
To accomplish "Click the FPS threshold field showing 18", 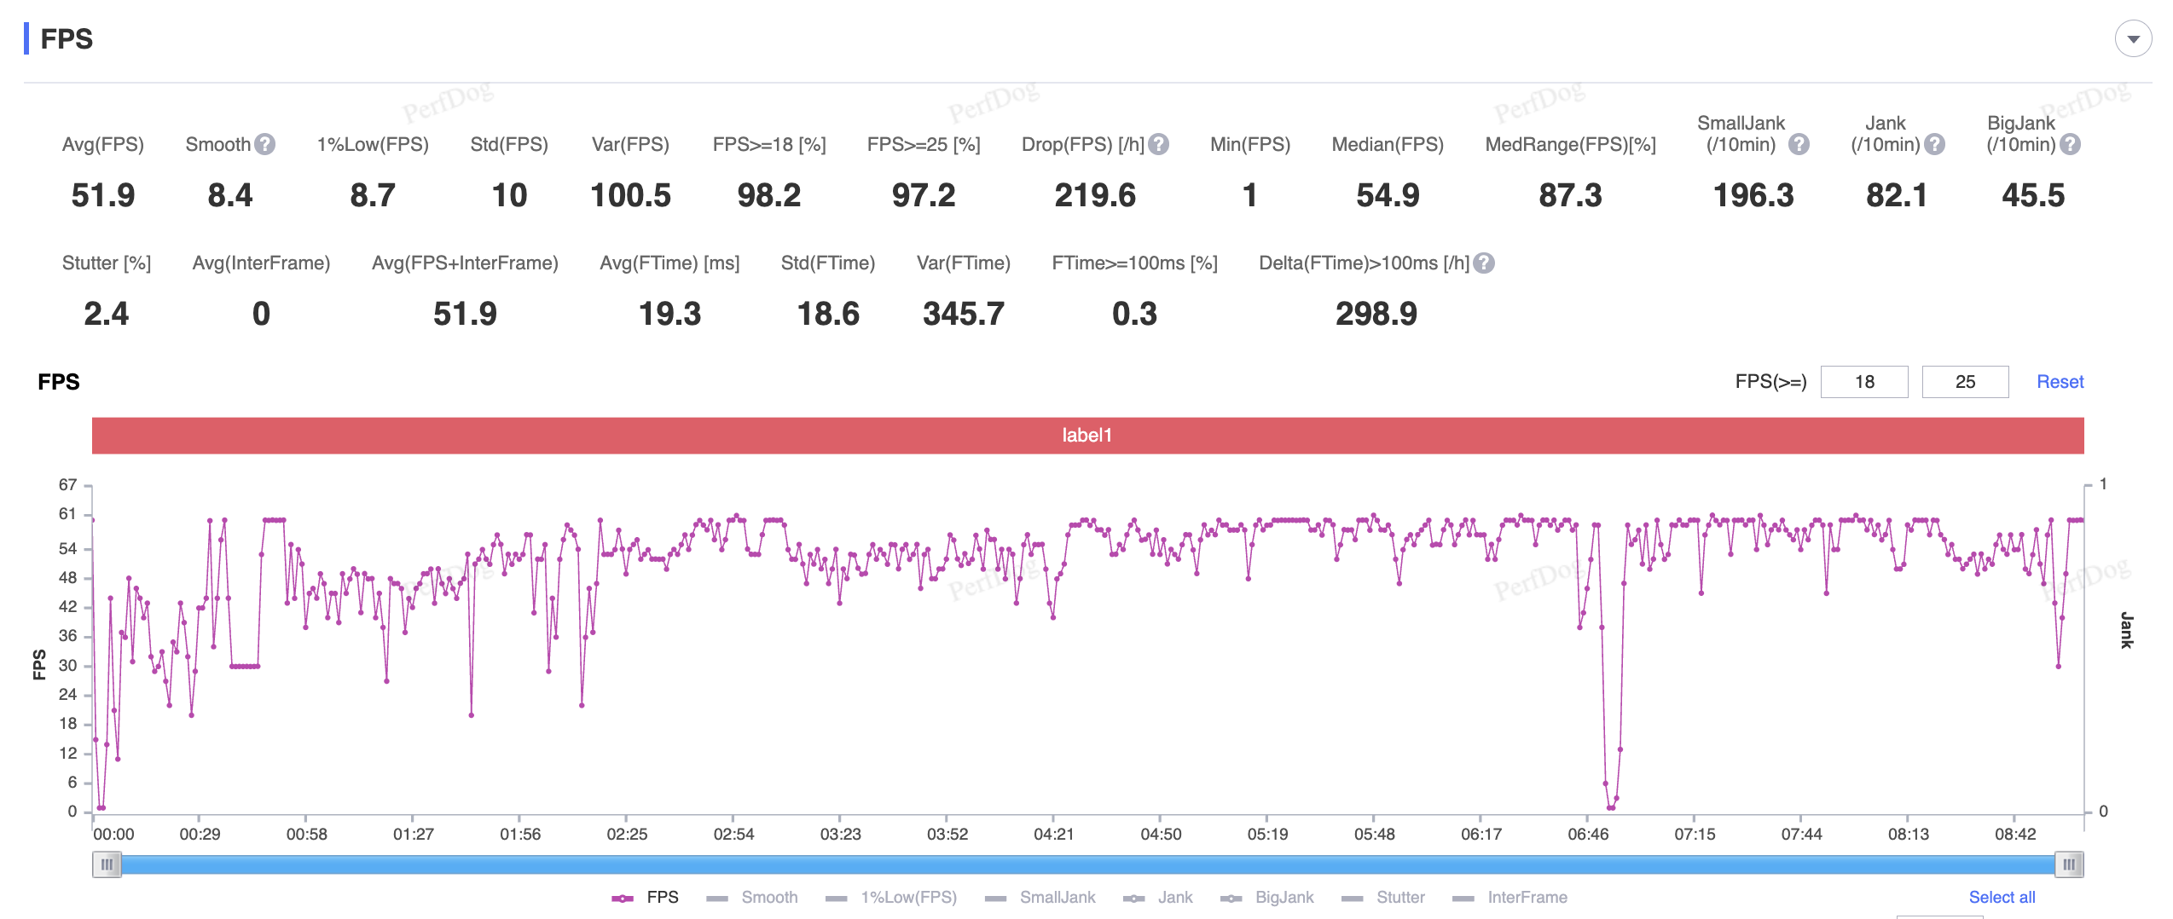I will tap(1864, 382).
